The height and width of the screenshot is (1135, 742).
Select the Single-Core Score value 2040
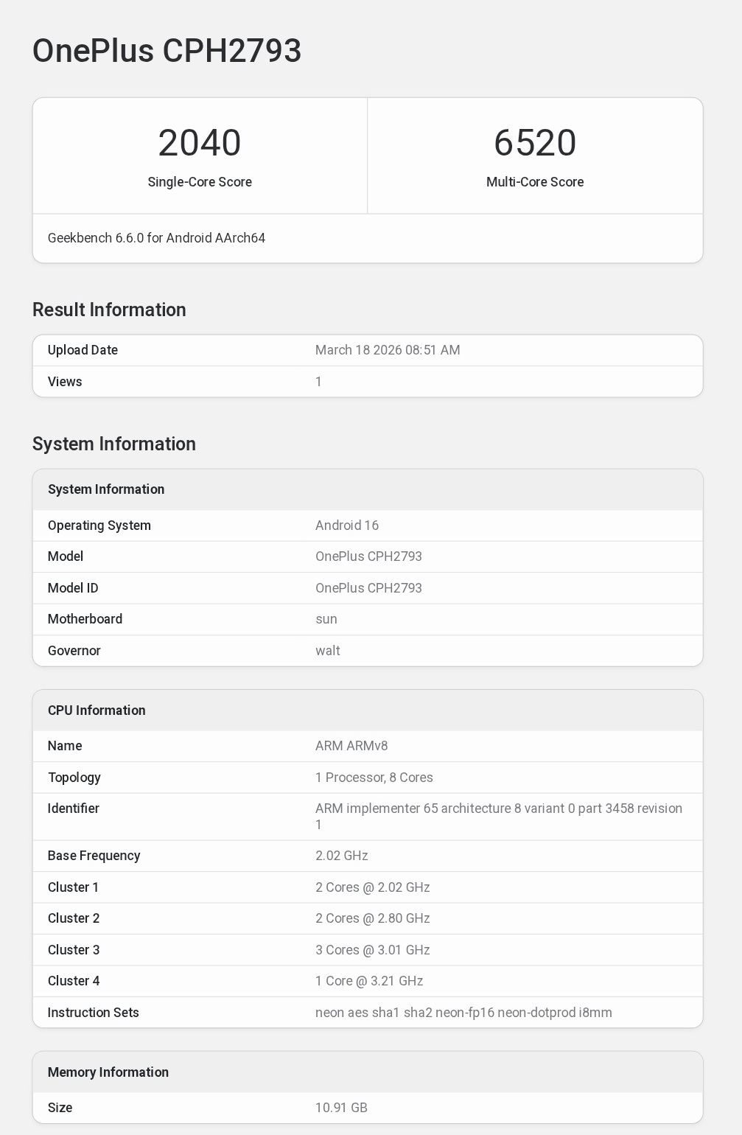click(x=199, y=142)
